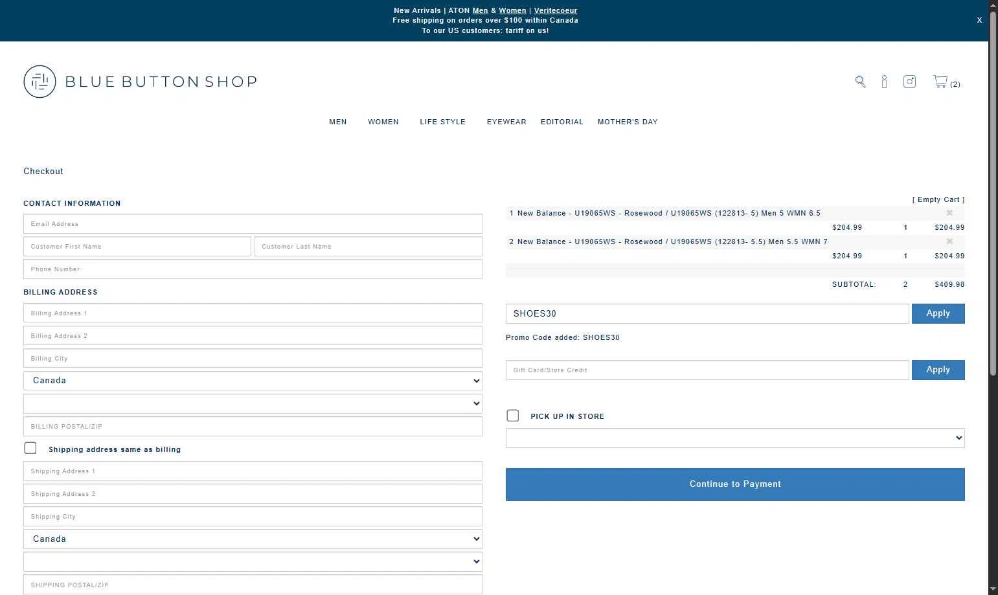
Task: Click the promo code field containing SHOES30
Action: [707, 313]
